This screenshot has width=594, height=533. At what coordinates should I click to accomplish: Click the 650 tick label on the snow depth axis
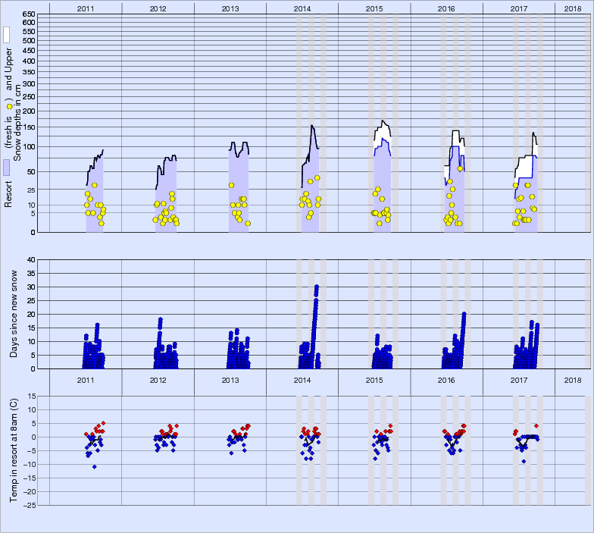(28, 14)
